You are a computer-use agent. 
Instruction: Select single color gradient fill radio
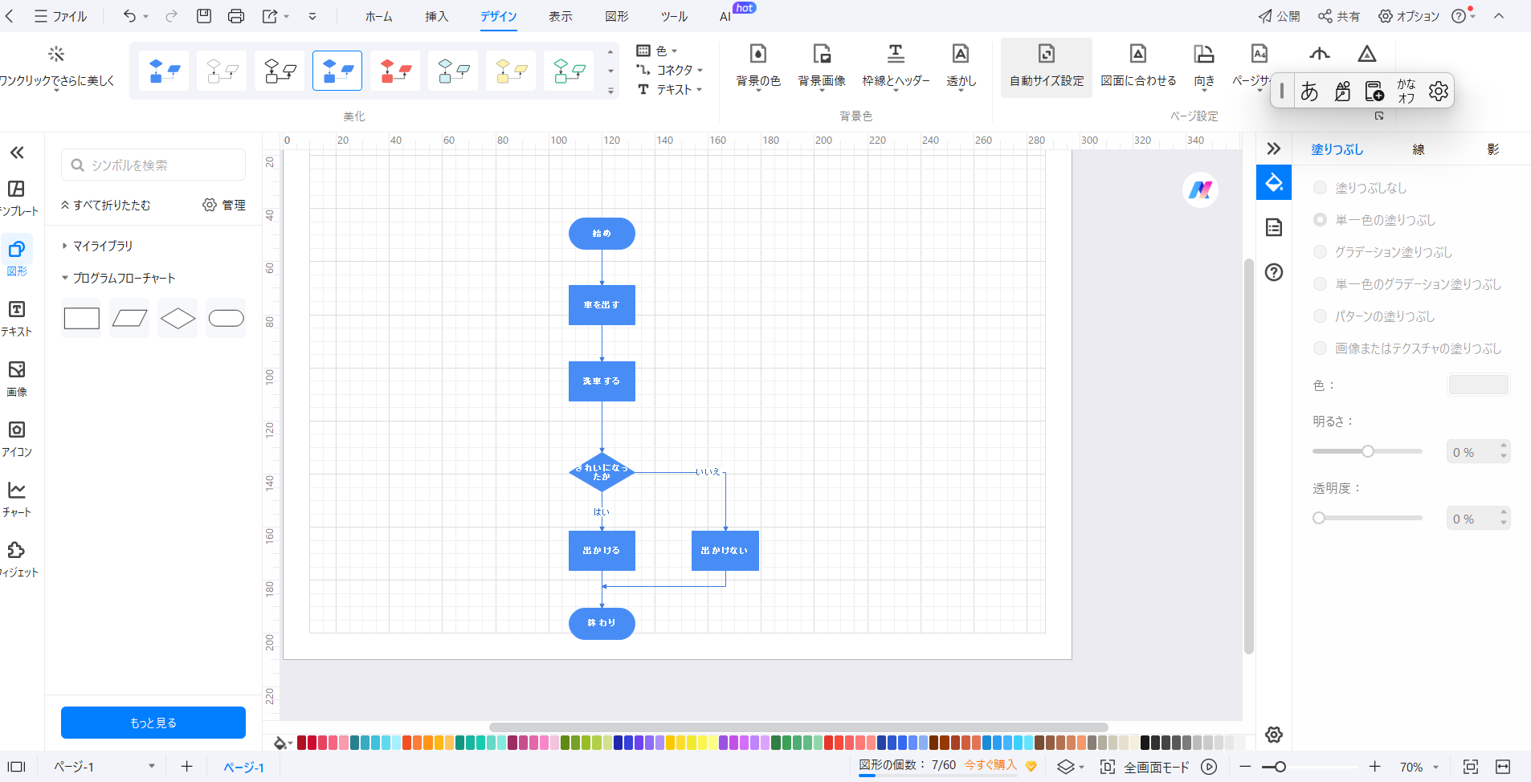[1320, 284]
